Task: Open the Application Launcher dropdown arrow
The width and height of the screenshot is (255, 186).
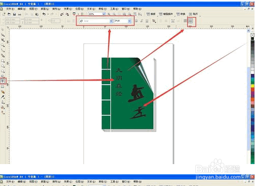Action: pos(78,14)
